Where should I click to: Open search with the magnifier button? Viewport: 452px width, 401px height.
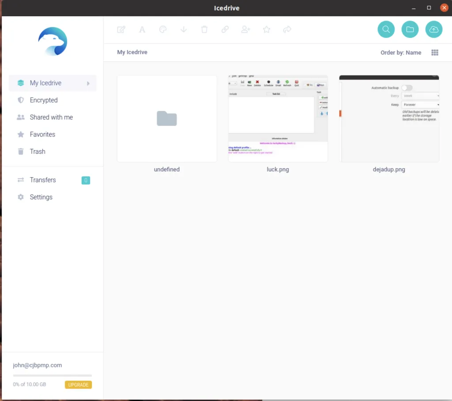click(x=386, y=30)
